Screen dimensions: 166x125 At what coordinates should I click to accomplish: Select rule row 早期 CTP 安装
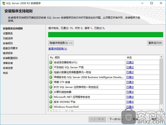pyautogui.click(x=104, y=82)
